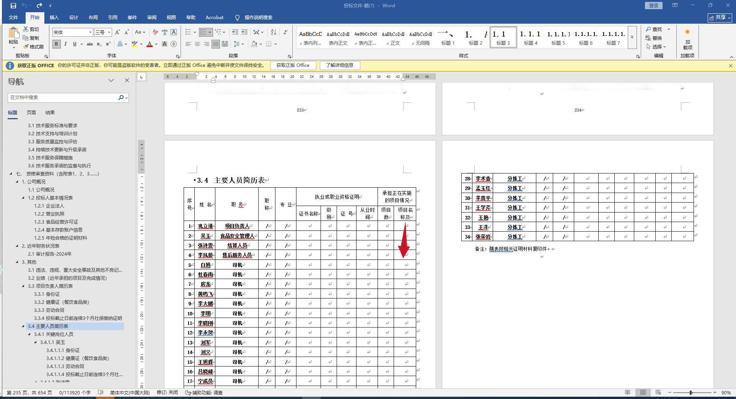
Task: Switch to the 布局 ribbon tab
Action: click(93, 18)
